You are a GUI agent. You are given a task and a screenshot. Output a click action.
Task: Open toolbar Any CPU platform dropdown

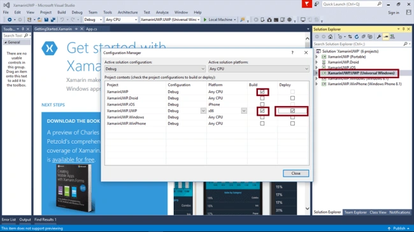tap(122, 20)
